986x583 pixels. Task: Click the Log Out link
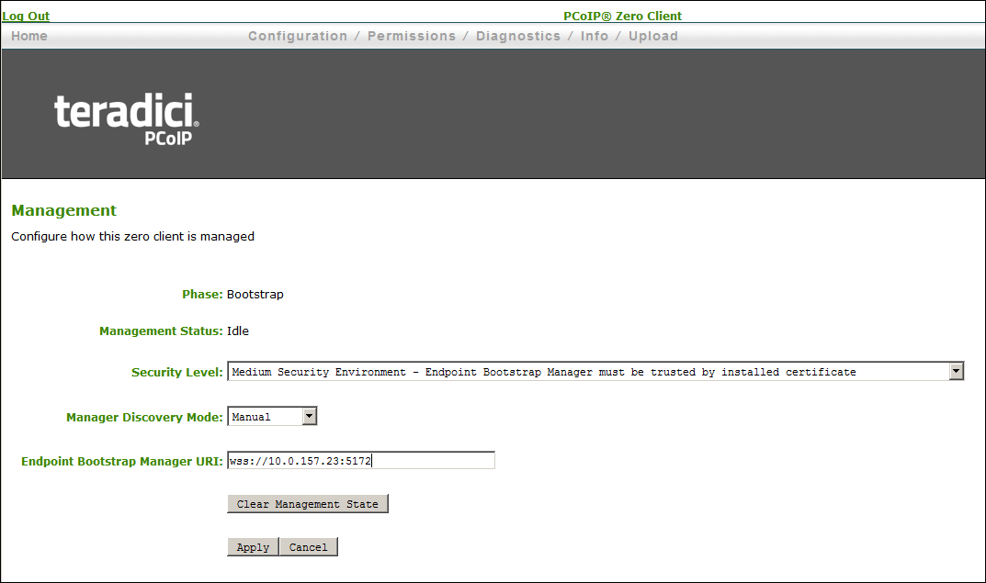[26, 16]
